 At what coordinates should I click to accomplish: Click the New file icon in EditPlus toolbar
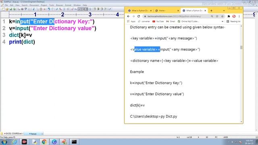coord(4,9)
